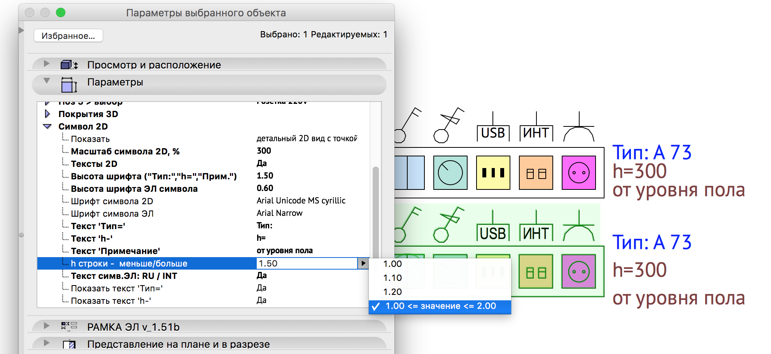771x354 pixels.
Task: Click the teal dial symbol in black frame
Action: click(450, 173)
